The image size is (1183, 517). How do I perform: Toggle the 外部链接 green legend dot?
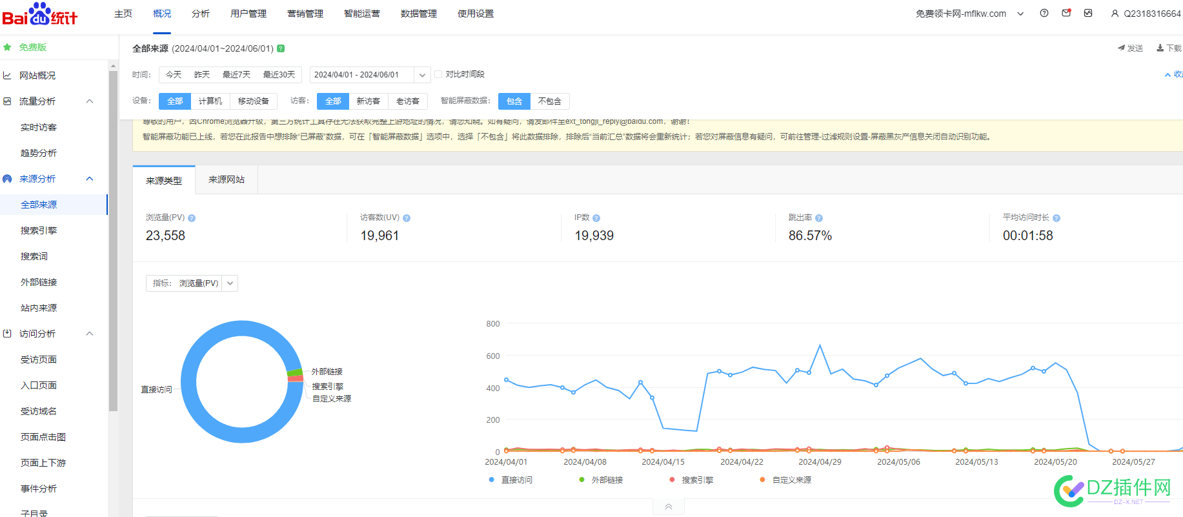click(x=582, y=480)
